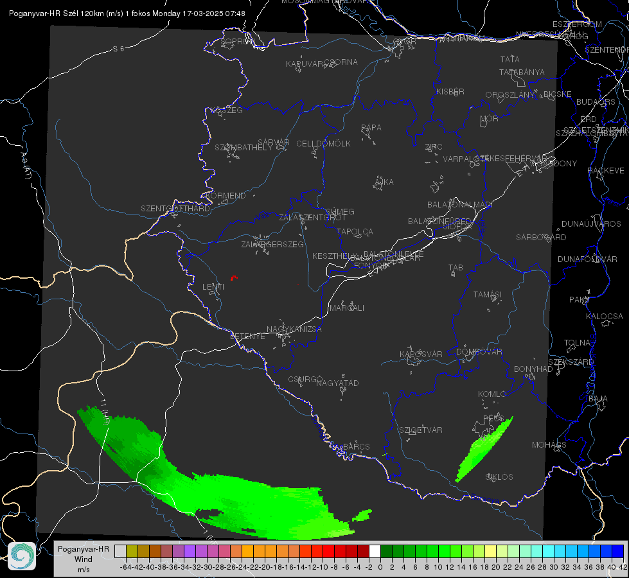Choose the dark blue swatch at legend end
The image size is (629, 578).
[618, 551]
